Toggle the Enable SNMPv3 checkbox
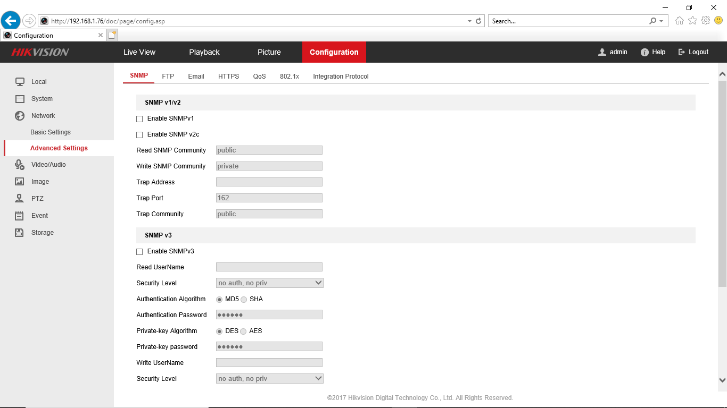Screen dimensions: 727x408 click(139, 252)
